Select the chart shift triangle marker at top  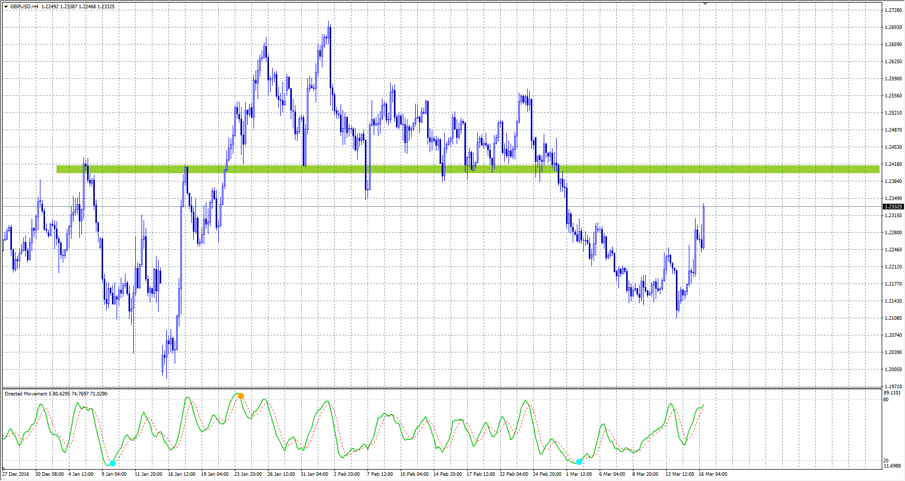705,4
